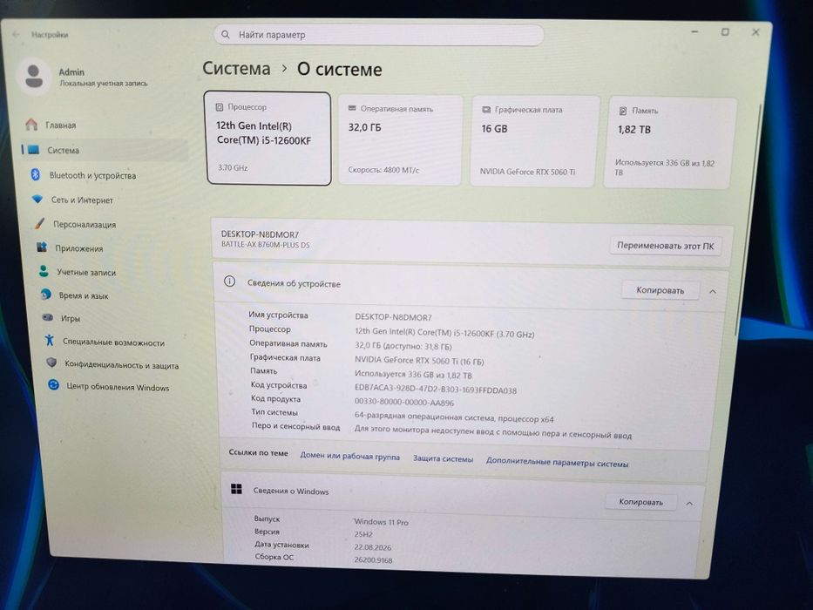Open Центр обновления Windows

[119, 387]
